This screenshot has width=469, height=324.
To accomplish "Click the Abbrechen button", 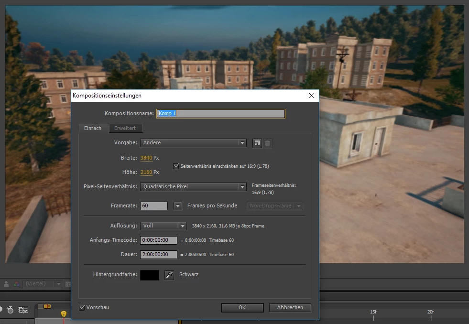I will 290,308.
